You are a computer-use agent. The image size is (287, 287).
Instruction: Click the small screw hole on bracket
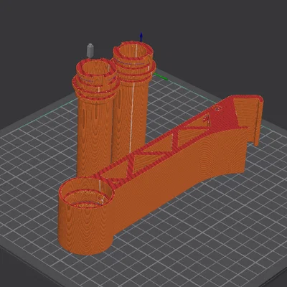point(217,109)
